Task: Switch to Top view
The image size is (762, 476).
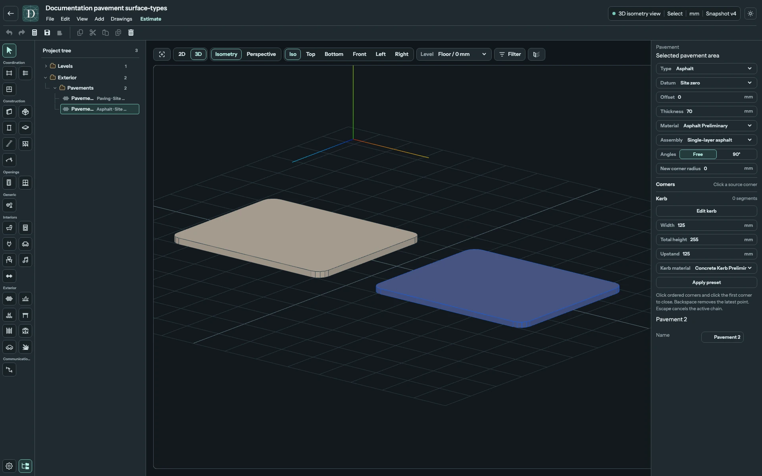Action: click(310, 54)
